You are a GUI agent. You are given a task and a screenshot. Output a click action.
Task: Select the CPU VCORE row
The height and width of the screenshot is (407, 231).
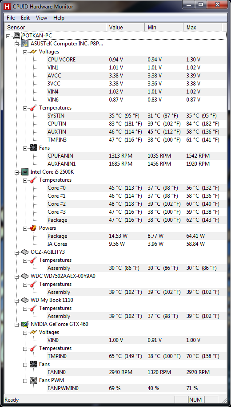pos(136,59)
